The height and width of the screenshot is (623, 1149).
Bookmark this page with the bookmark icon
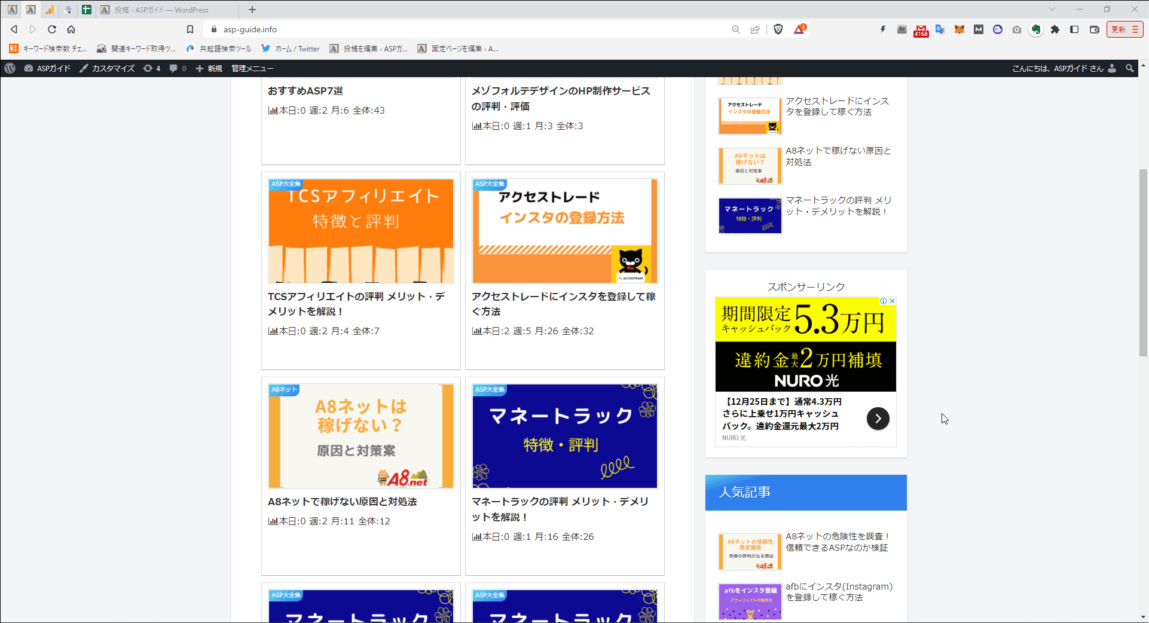(190, 29)
